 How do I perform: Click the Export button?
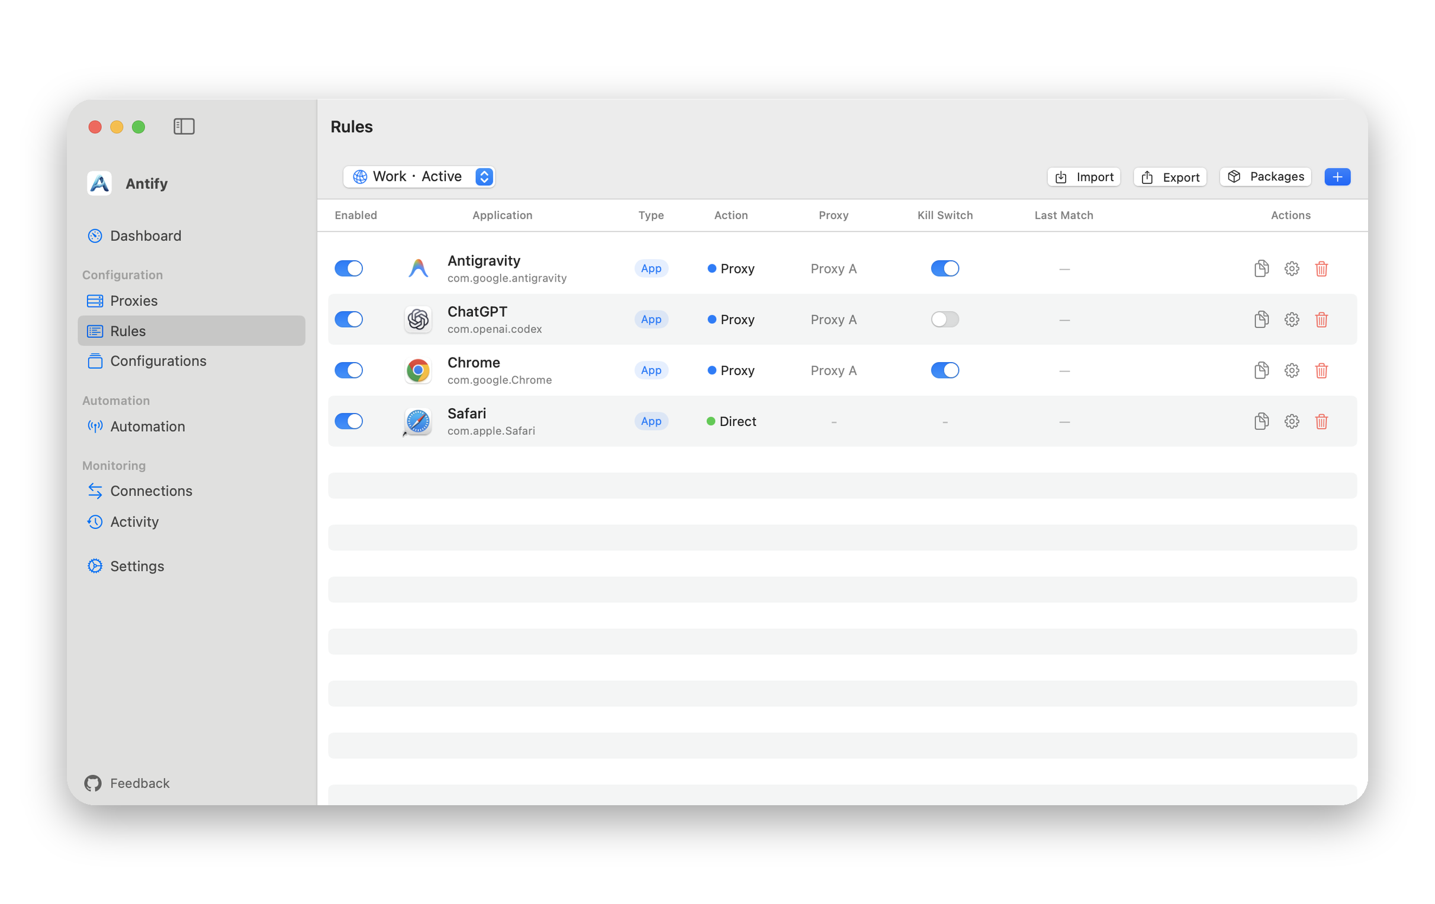point(1170,177)
